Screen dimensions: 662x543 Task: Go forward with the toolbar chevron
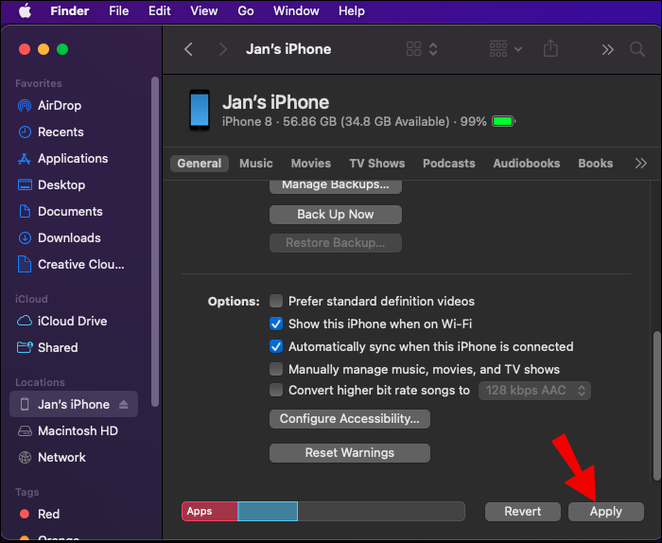click(x=222, y=49)
